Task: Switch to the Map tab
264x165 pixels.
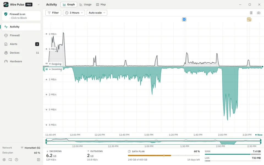Action: coord(101,5)
